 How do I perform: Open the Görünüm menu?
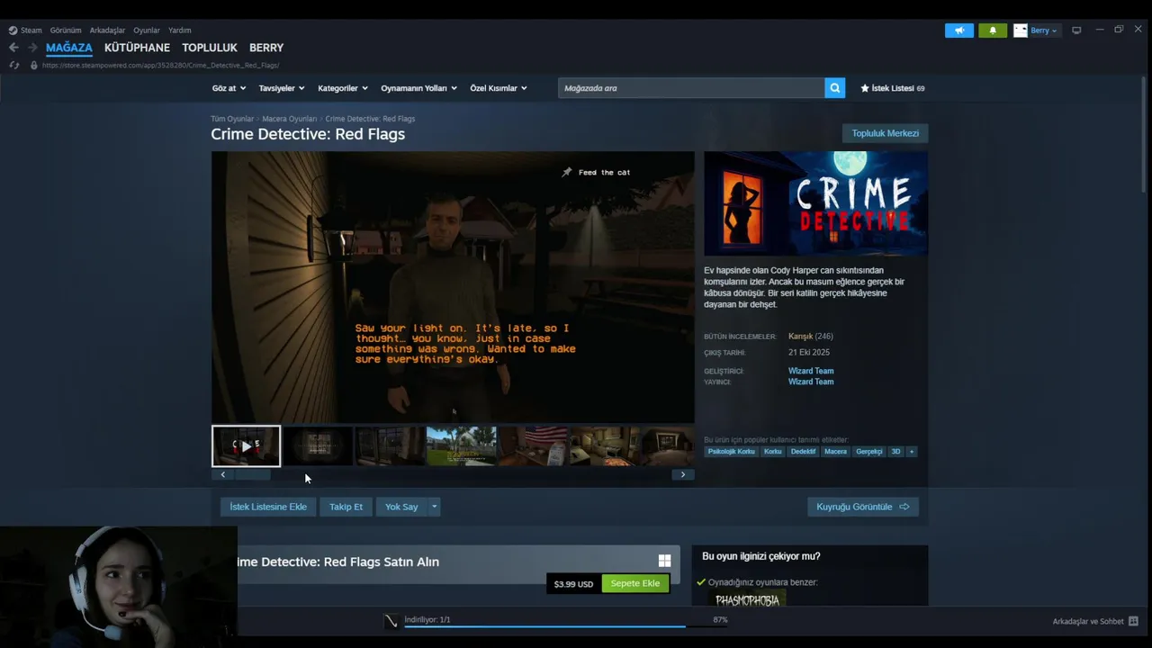(66, 31)
